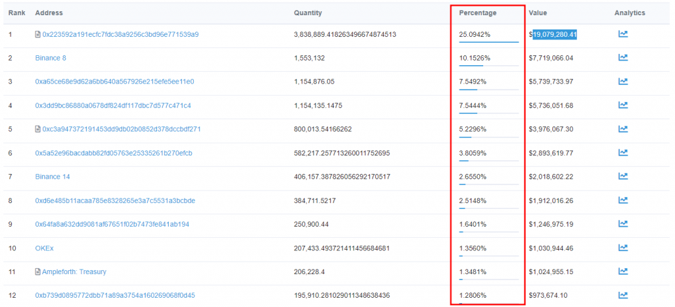Select the highlighted value 19,079,280.41
Viewport: 675px width, 307px height.
[x=555, y=34]
